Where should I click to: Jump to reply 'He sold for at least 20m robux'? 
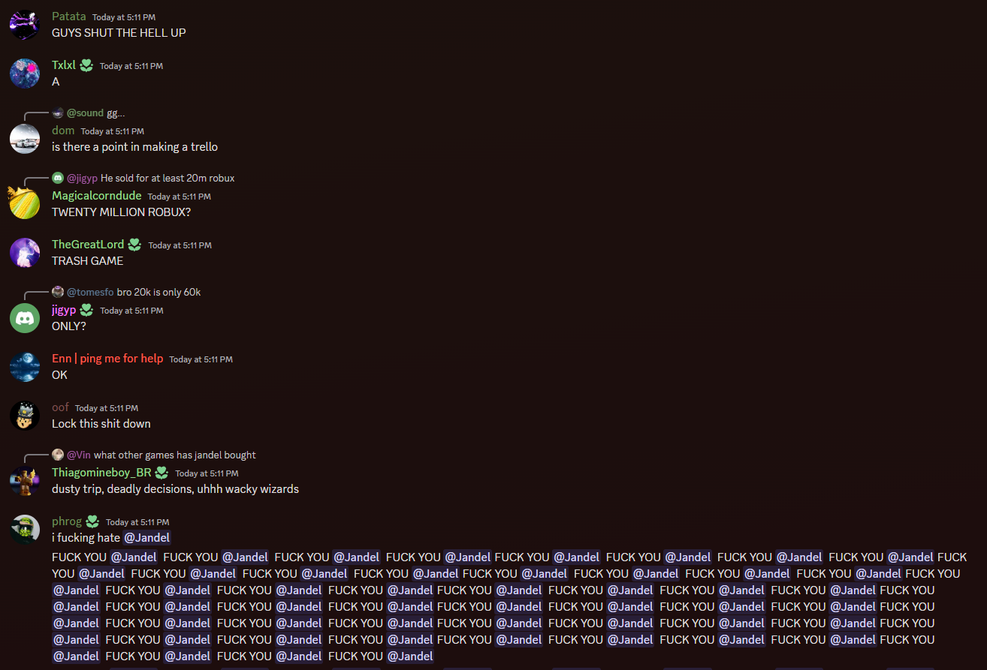click(x=168, y=179)
